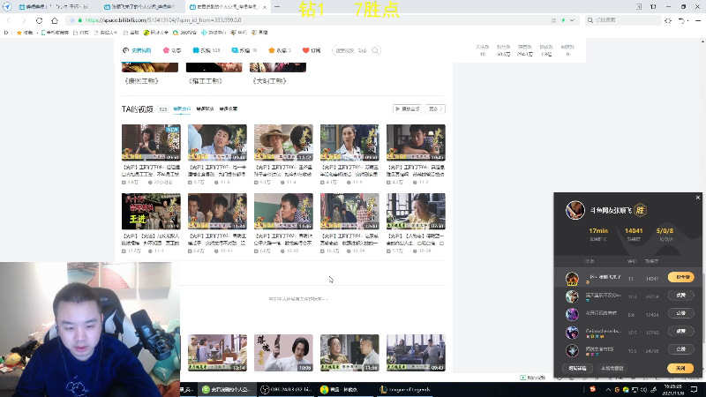This screenshot has height=397, width=706.
Task: Click the match details button at popup bottom-left
Action: pyautogui.click(x=577, y=368)
